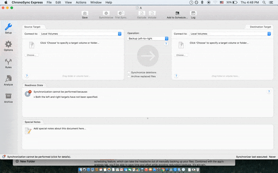Select the Readiness State tab
Screen dimensions: 278x173
pos(34,85)
